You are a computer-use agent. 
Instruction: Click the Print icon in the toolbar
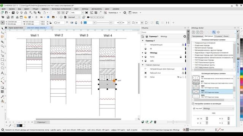pyautogui.click(x=26, y=12)
